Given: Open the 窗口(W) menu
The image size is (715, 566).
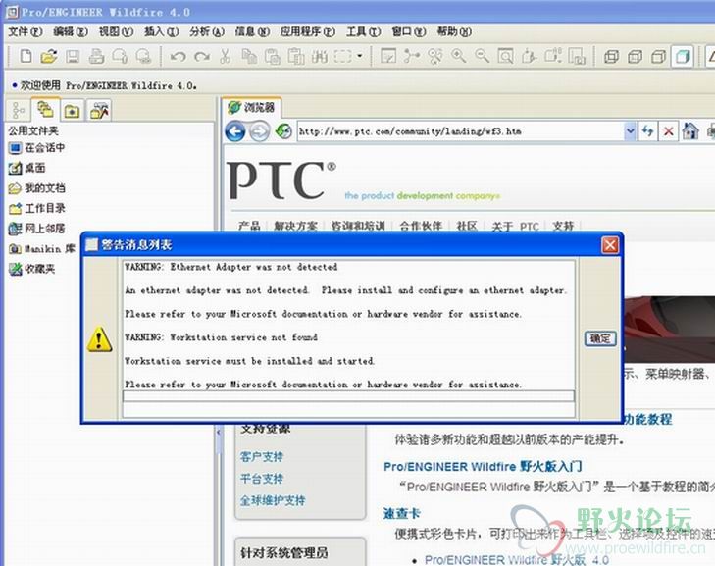Looking at the screenshot, I should coord(409,31).
